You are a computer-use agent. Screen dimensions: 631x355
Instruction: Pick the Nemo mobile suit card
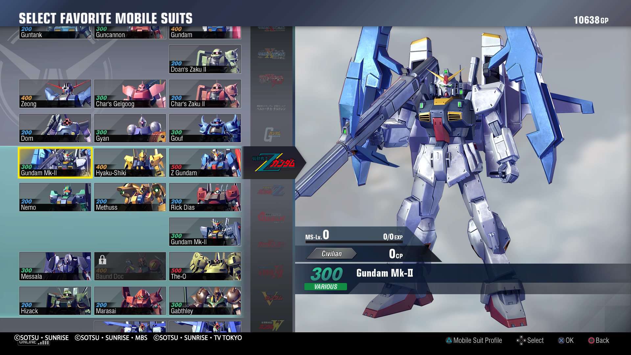[x=55, y=197]
